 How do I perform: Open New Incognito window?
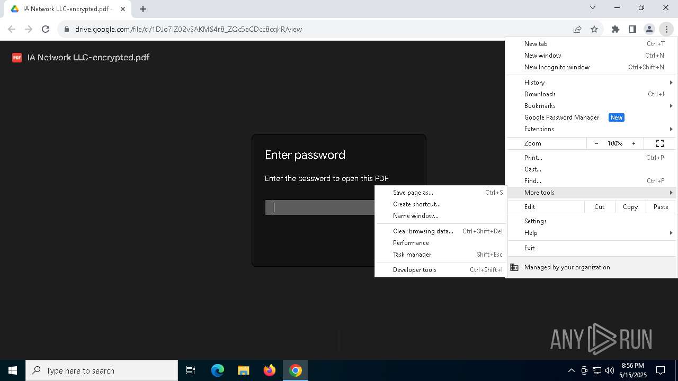(x=591, y=67)
